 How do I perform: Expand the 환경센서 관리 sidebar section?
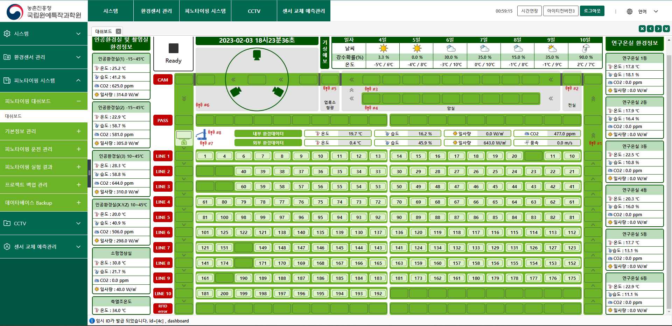tap(44, 57)
